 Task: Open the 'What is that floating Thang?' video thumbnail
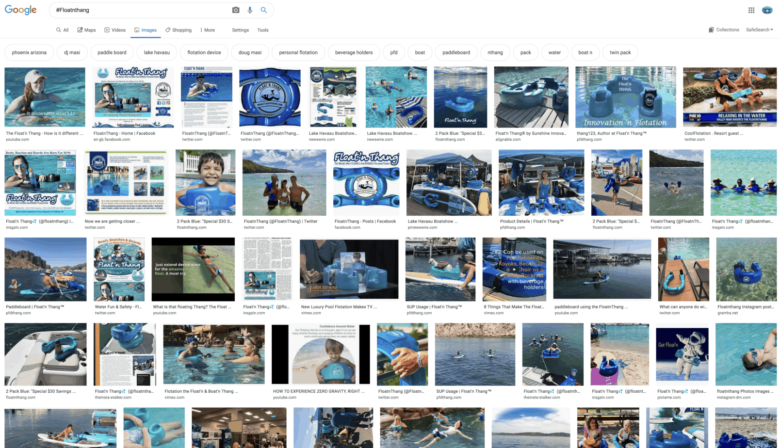tap(193, 269)
